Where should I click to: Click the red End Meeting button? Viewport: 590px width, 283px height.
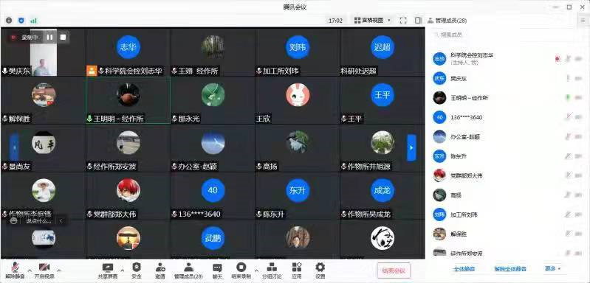coord(394,270)
